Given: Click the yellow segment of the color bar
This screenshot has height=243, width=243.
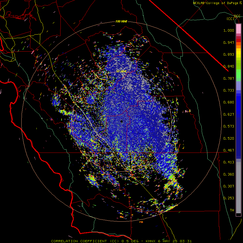Looking at the screenshot, I should pyautogui.click(x=238, y=53).
